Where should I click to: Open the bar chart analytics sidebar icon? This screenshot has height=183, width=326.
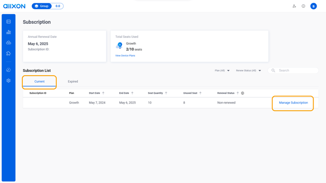9,32
